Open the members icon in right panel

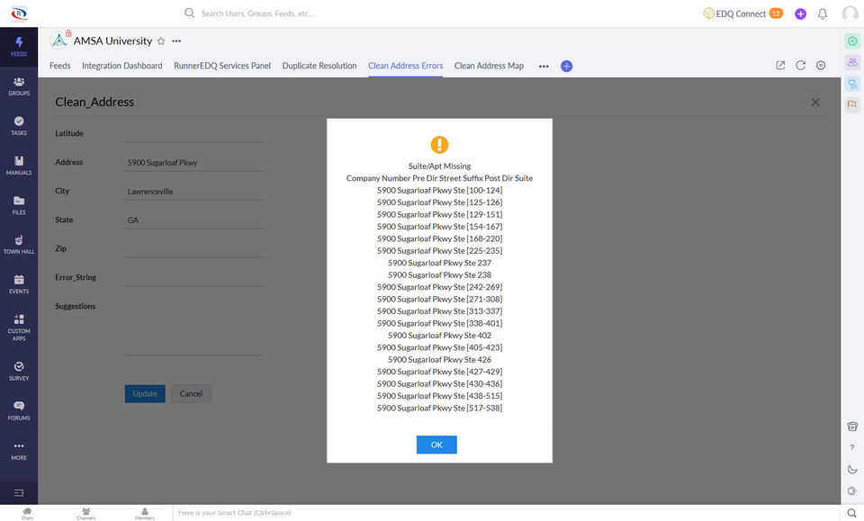coord(852,62)
